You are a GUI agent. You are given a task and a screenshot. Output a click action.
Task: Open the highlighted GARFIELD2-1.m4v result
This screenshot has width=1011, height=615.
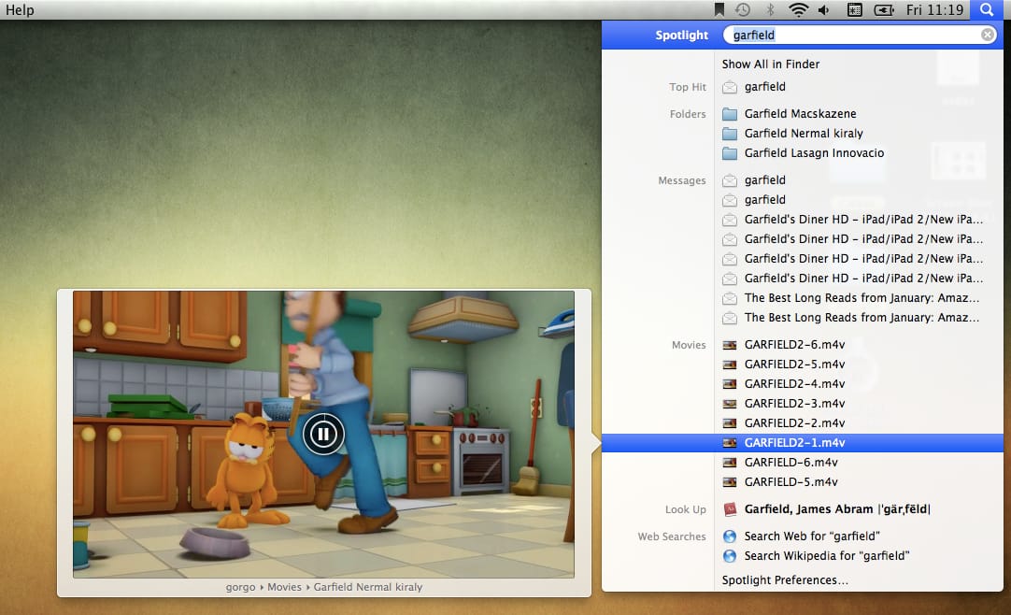802,443
